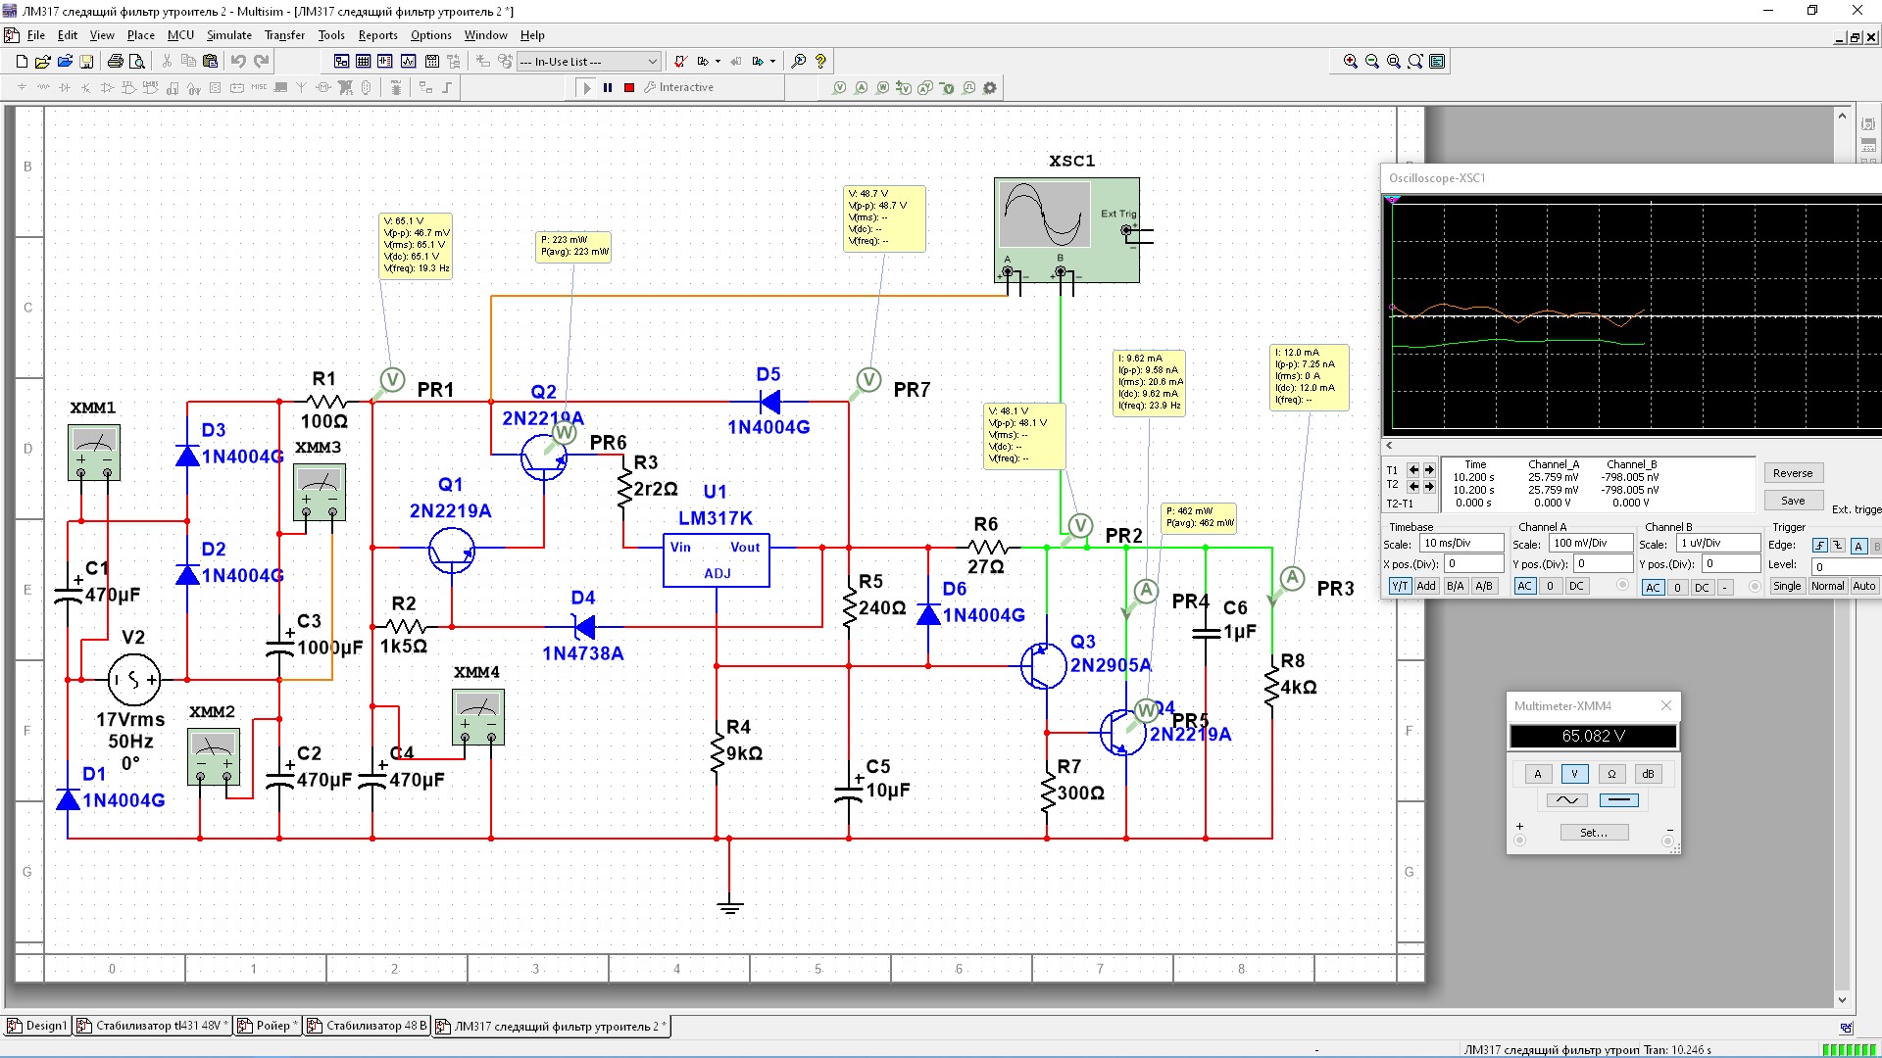Open the Simulate menu
This screenshot has height=1058, width=1882.
point(228,35)
